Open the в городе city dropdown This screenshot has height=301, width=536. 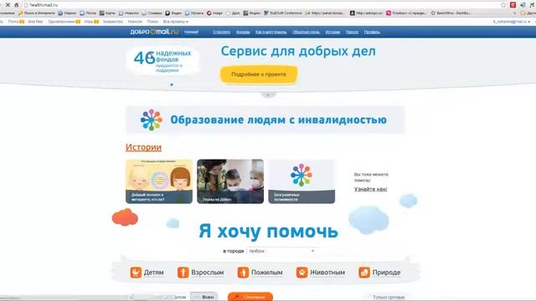[281, 251]
